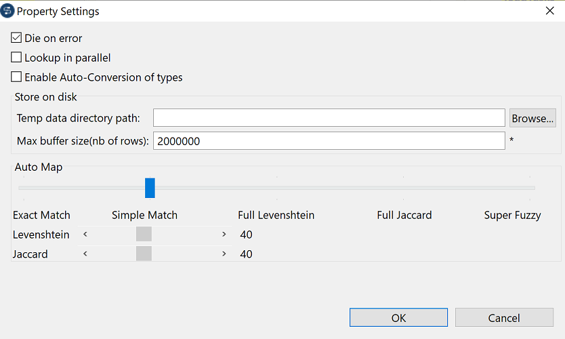Click the Levenshtein right scroll arrow
This screenshot has width=565, height=339.
224,235
